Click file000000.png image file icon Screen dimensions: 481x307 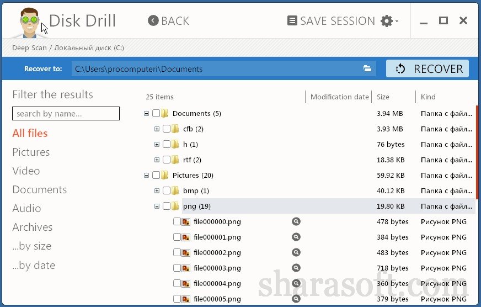[x=186, y=221]
